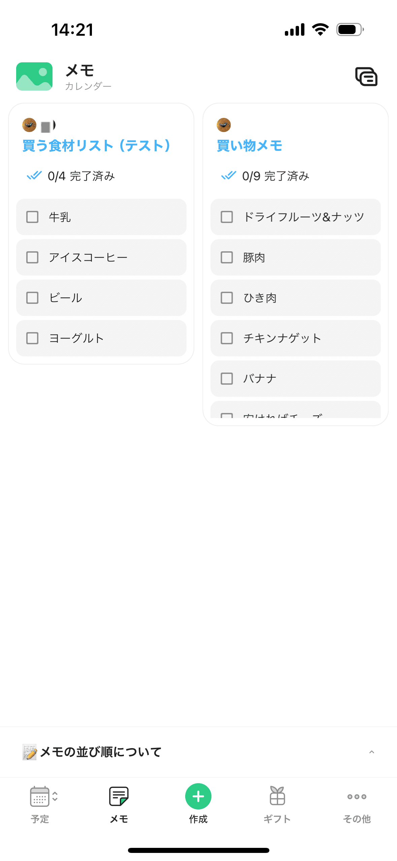Open the 買う食材リスト（テスト） memo title

pyautogui.click(x=96, y=146)
